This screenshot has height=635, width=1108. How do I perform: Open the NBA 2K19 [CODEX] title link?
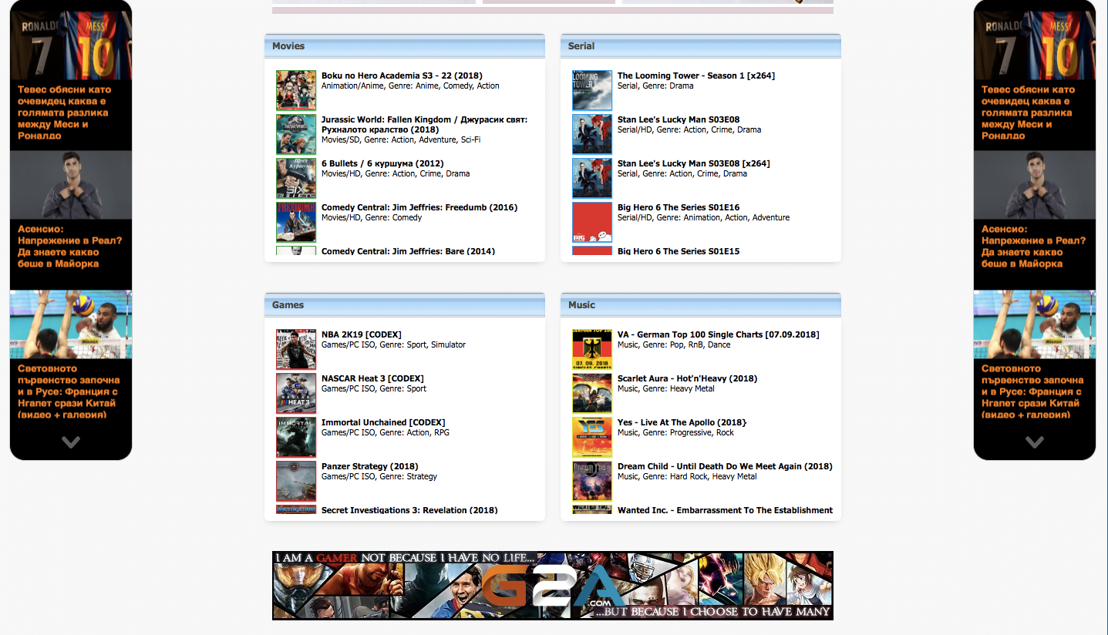[362, 334]
